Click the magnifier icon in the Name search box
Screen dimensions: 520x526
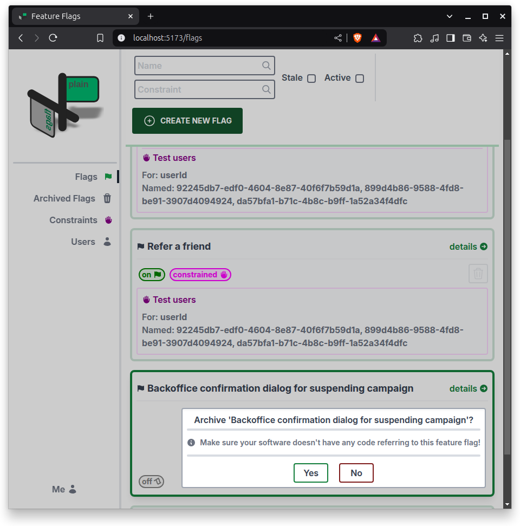tap(265, 65)
